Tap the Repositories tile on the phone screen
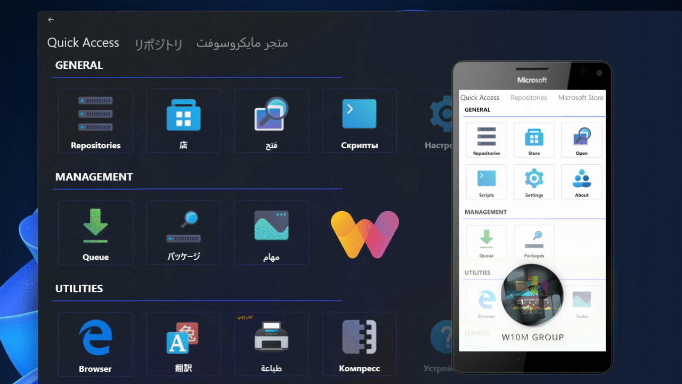The width and height of the screenshot is (682, 384). point(486,140)
